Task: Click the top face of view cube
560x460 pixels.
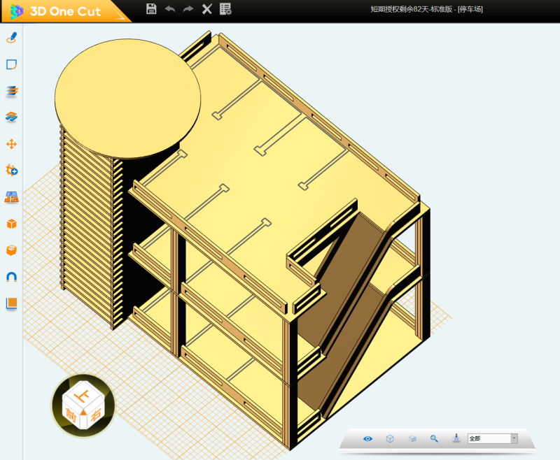Action: pyautogui.click(x=83, y=395)
